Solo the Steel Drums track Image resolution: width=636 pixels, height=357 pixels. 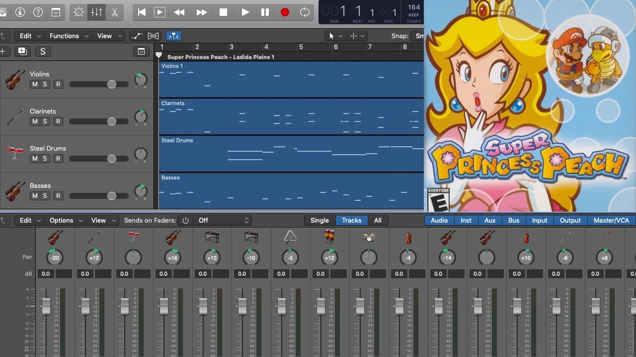pyautogui.click(x=45, y=159)
